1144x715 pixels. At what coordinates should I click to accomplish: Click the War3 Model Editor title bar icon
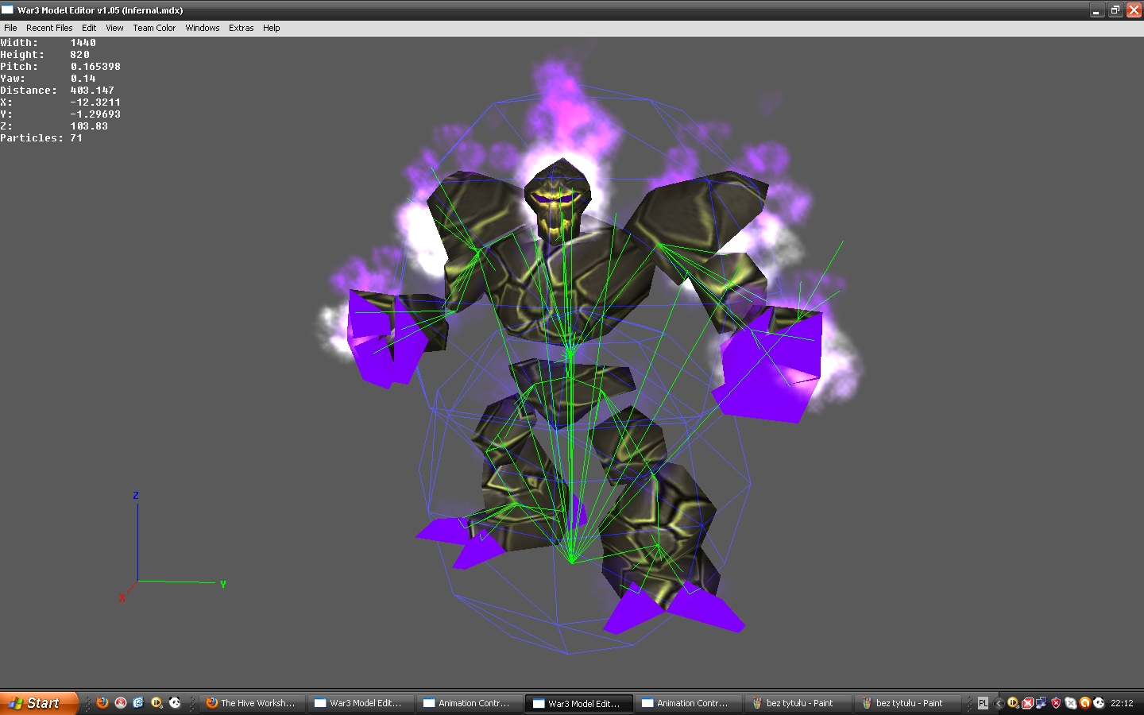[8, 10]
